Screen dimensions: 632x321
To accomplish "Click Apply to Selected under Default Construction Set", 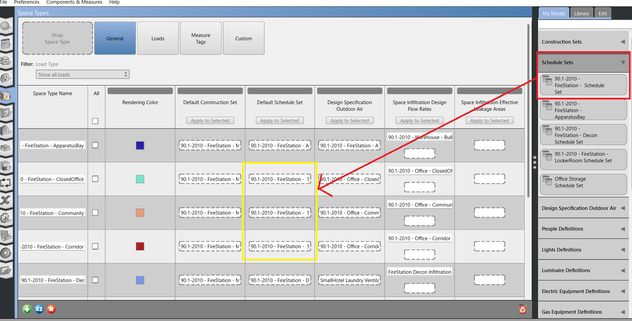I will [x=210, y=121].
